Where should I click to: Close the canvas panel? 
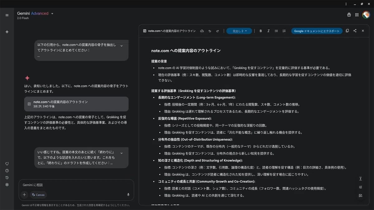(x=363, y=31)
